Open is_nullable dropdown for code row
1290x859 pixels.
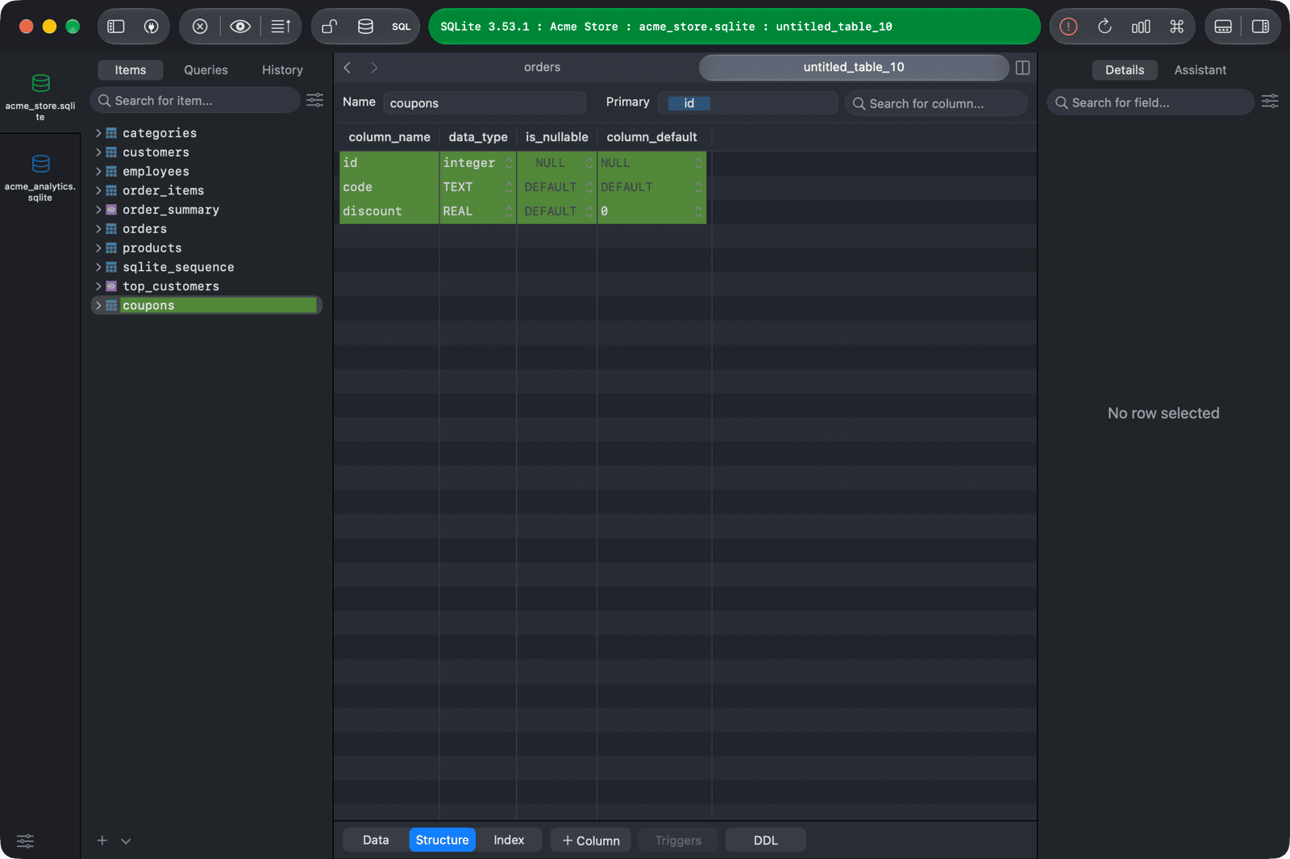pyautogui.click(x=589, y=187)
